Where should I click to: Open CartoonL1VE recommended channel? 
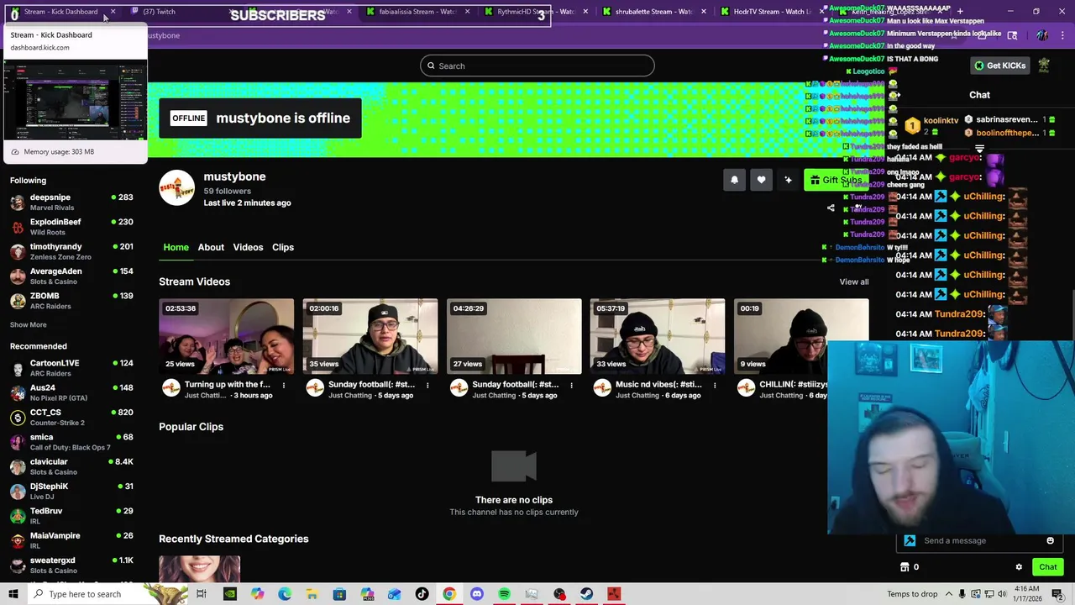(x=72, y=368)
